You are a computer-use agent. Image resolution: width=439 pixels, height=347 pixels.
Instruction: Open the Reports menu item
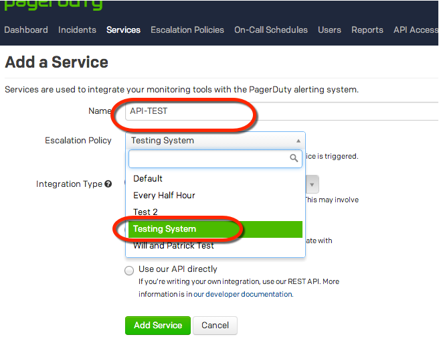coord(367,30)
